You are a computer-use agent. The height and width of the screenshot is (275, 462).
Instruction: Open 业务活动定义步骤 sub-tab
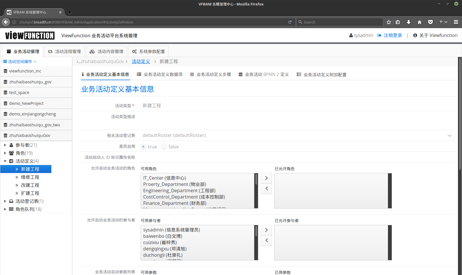211,74
